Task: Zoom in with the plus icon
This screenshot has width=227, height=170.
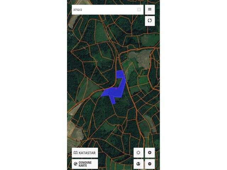Action: point(150,153)
